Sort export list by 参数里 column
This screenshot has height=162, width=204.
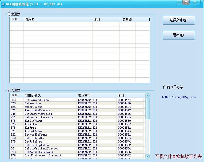click(x=127, y=19)
